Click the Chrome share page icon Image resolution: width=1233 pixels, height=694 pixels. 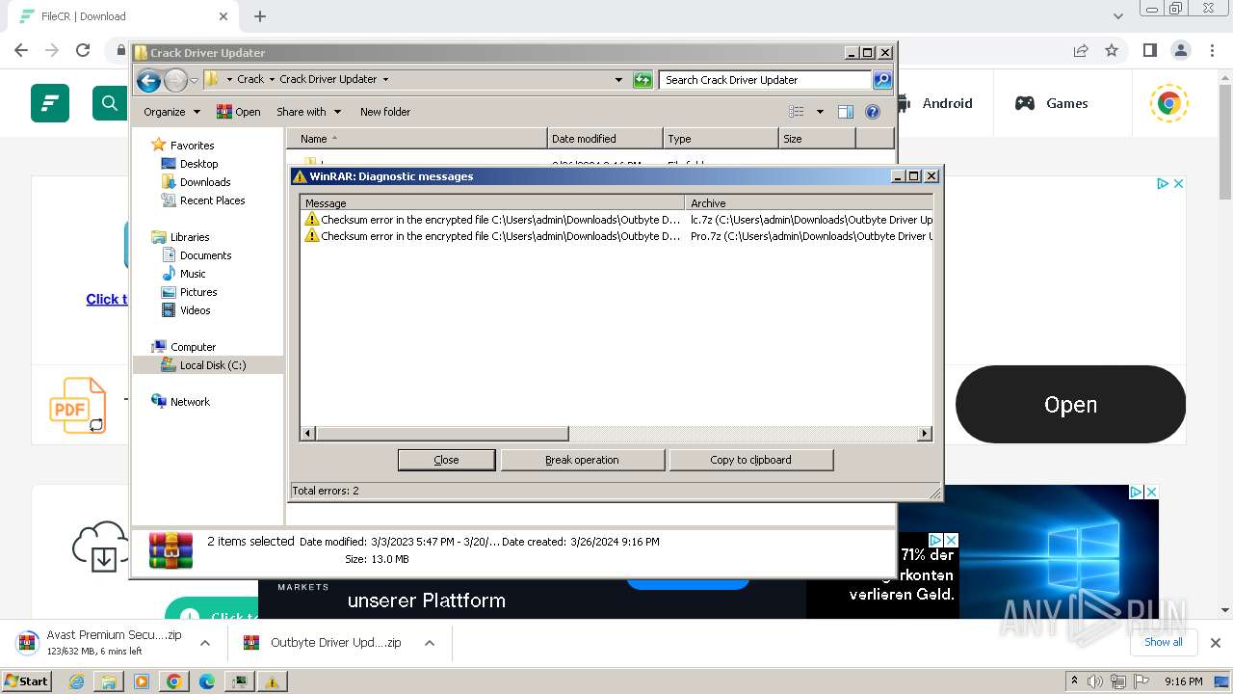click(1081, 50)
